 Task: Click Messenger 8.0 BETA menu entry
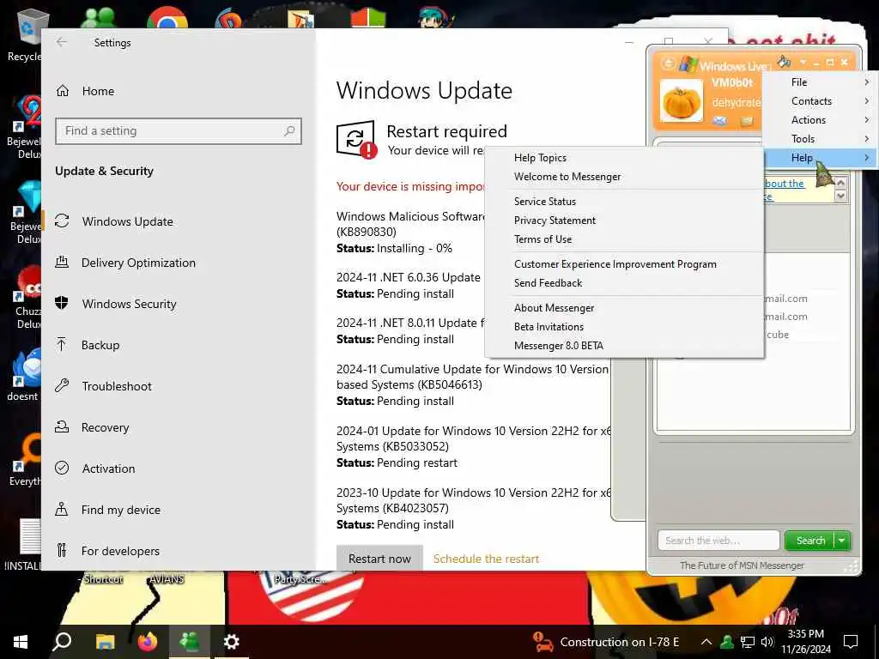[x=624, y=346]
